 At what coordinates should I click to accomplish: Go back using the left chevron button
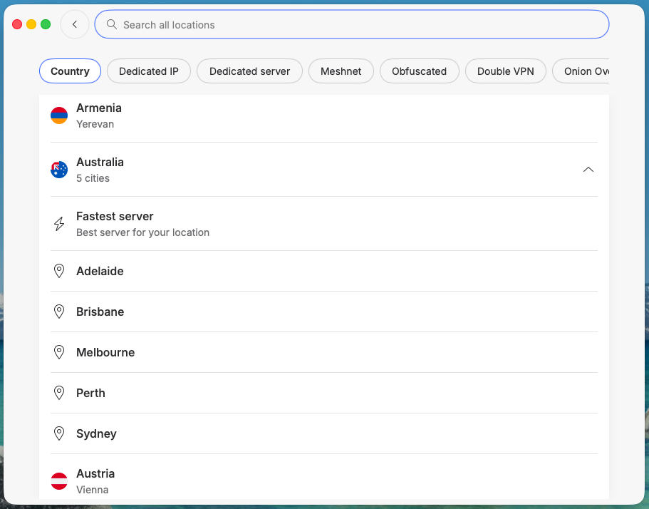point(75,24)
